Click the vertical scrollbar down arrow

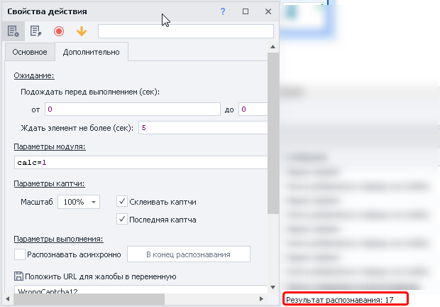coord(273,288)
